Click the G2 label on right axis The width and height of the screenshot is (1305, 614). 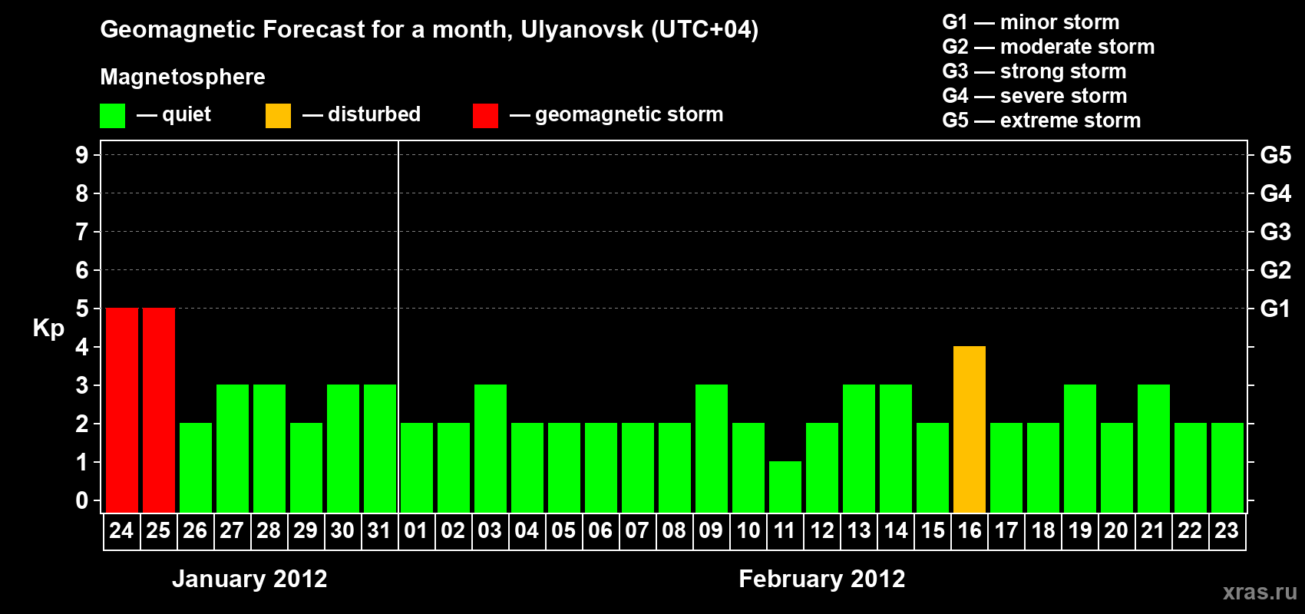coord(1275,270)
